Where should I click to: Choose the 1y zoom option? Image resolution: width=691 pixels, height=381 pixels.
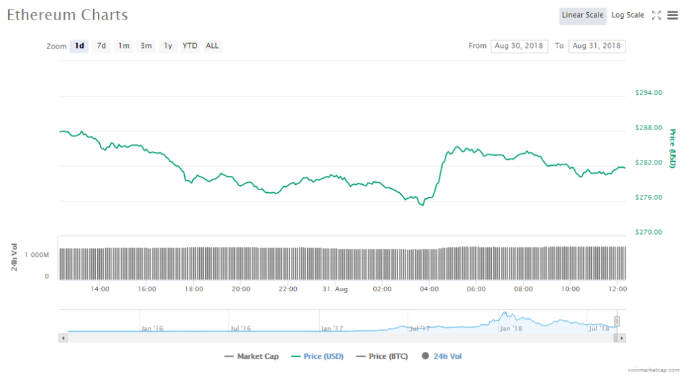[168, 46]
